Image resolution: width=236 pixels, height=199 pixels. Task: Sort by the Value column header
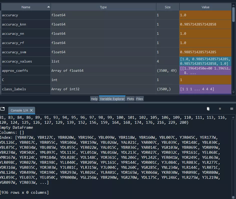click(x=205, y=7)
